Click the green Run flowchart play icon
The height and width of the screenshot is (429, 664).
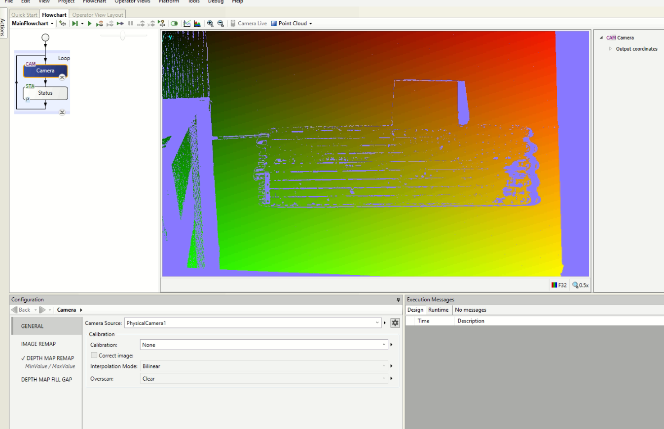90,24
